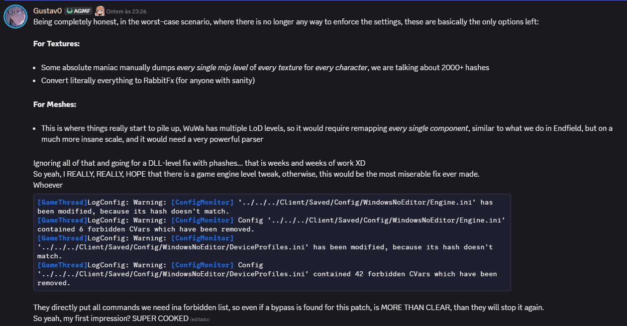Click the sentence 'MORE THAN CLEAR'
This screenshot has width=627, height=326.
[x=289, y=308]
